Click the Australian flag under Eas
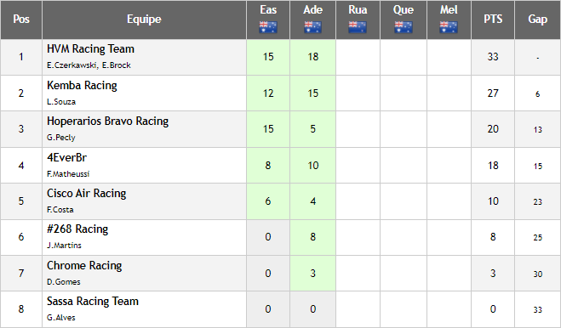Screen dimensions: 561x328 coord(268,27)
